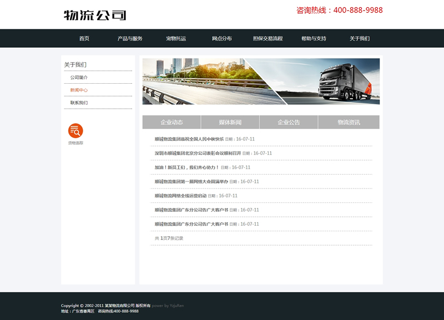Select 宠物托运 in the navigation bar

pyautogui.click(x=176, y=39)
